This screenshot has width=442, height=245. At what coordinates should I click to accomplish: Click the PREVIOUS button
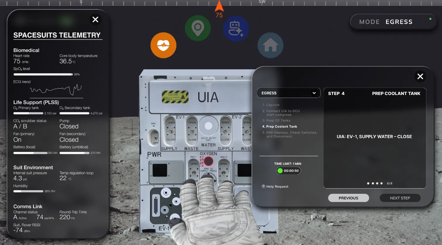pos(348,198)
